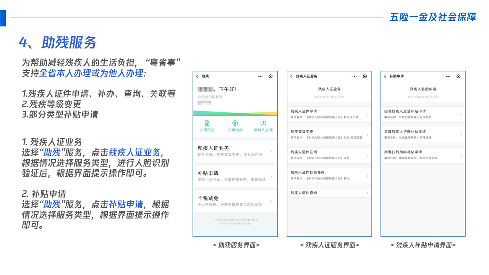Click caption < 残疾人补贴申请界面>
The image size is (489, 275).
pyautogui.click(x=423, y=245)
